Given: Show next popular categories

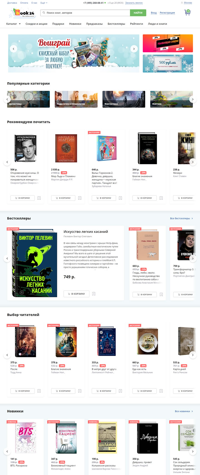Looking at the screenshot, I should (x=193, y=99).
